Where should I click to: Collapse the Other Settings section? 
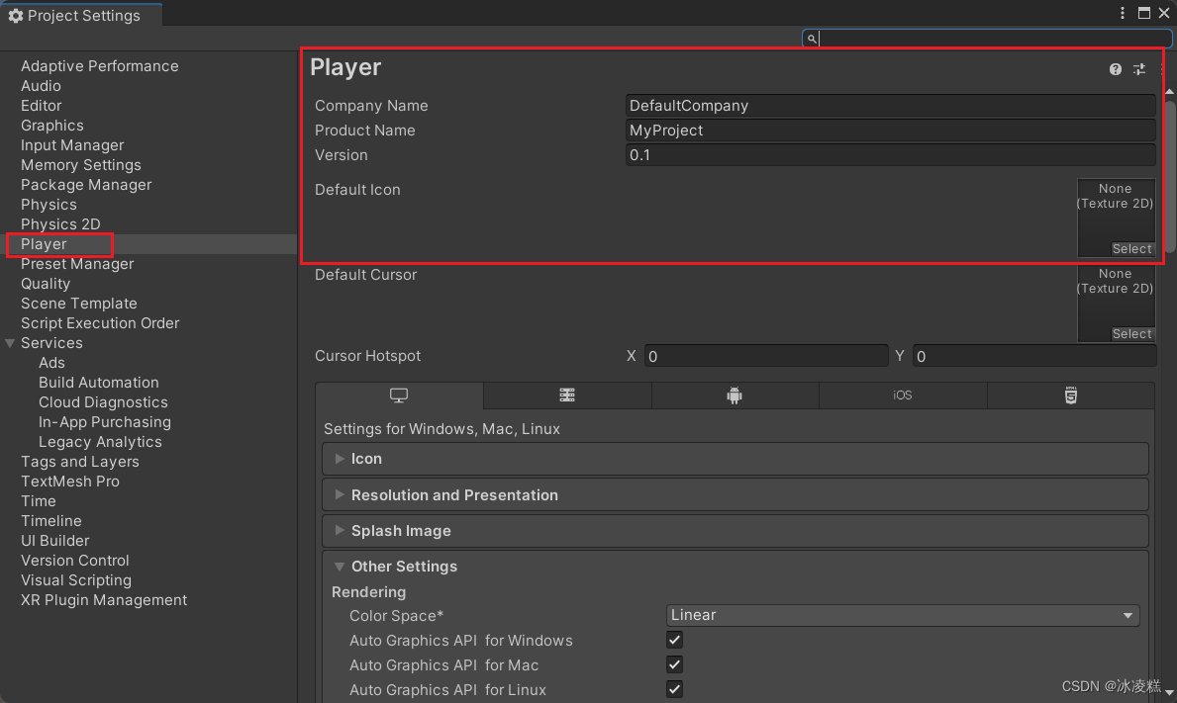coord(736,566)
